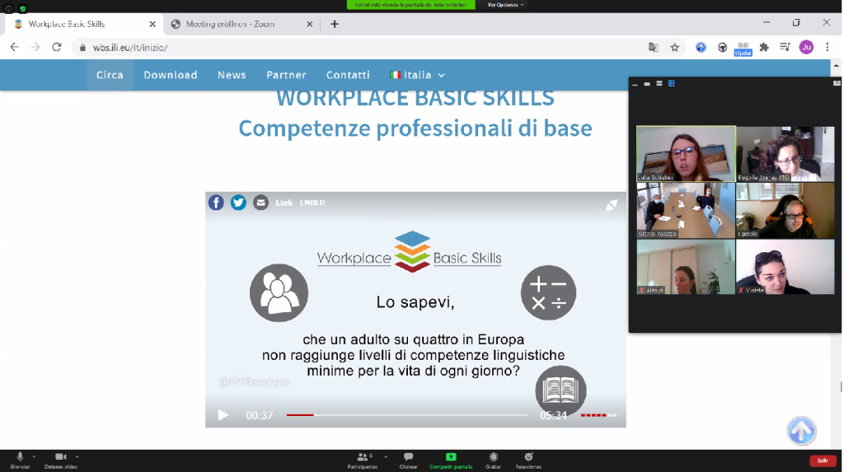The width and height of the screenshot is (844, 472).
Task: Start recording with Grabar
Action: click(493, 457)
